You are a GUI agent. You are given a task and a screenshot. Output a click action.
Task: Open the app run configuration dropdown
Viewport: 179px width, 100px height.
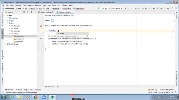click(x=106, y=9)
